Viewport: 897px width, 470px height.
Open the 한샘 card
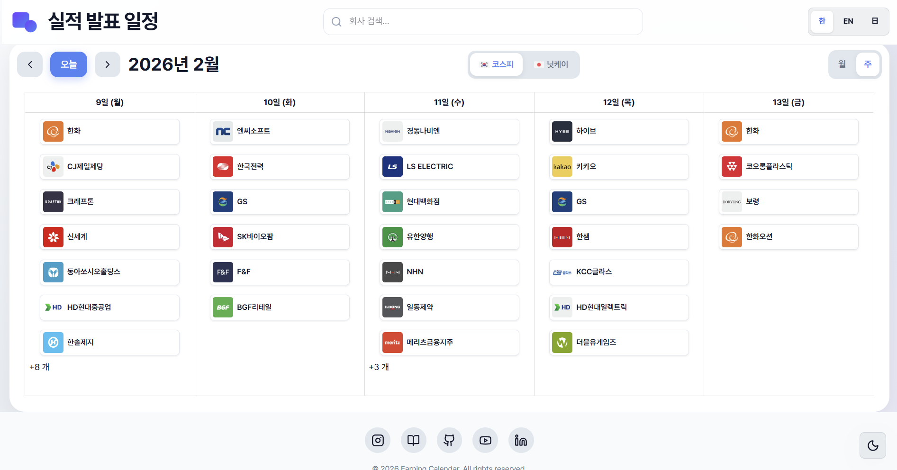pyautogui.click(x=619, y=237)
